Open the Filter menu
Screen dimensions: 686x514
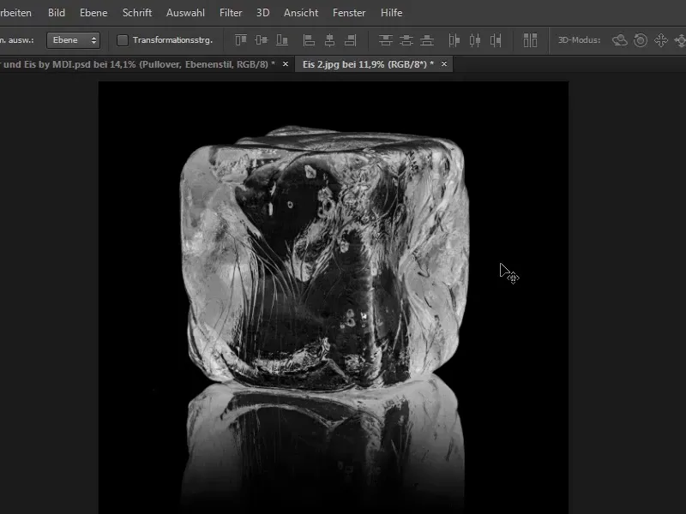pos(231,13)
